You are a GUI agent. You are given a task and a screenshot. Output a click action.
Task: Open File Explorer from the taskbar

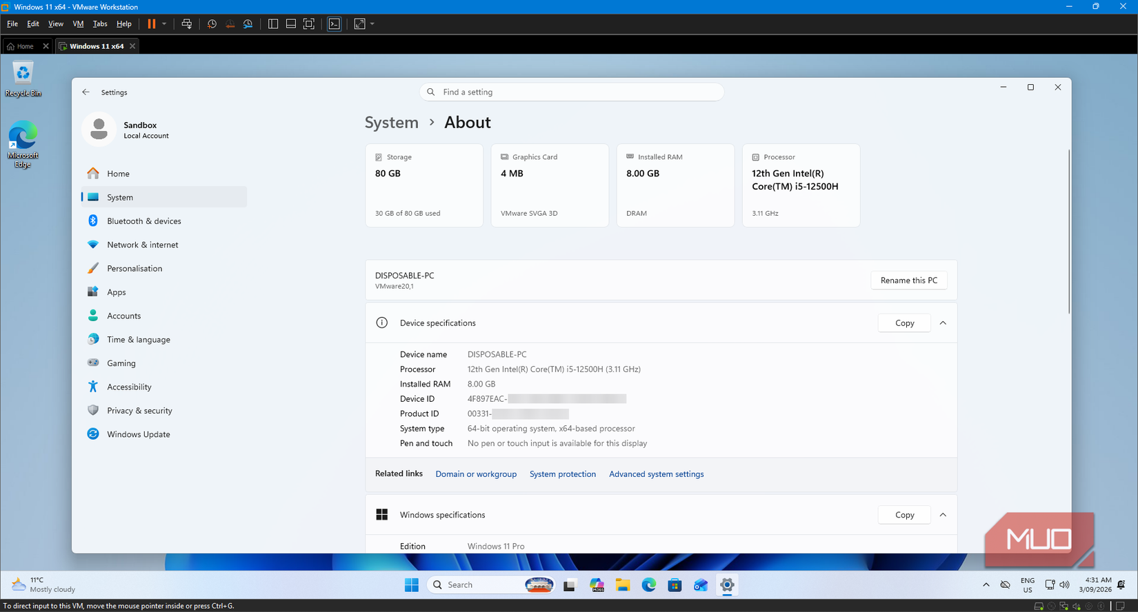tap(623, 585)
